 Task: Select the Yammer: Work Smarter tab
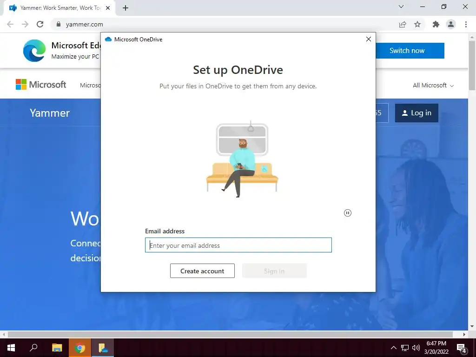click(x=60, y=8)
